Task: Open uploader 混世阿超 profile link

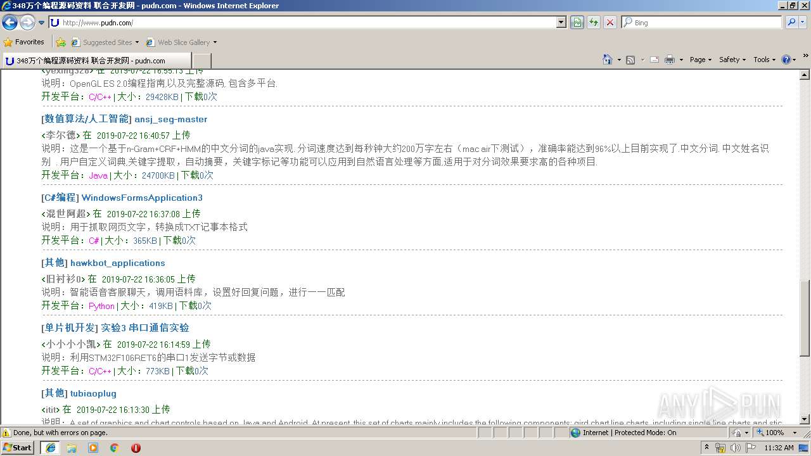Action: (66, 213)
